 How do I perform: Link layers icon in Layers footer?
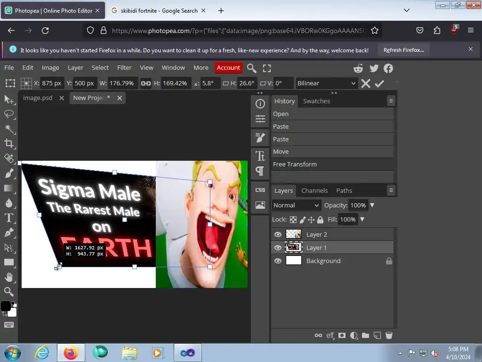coord(319,335)
